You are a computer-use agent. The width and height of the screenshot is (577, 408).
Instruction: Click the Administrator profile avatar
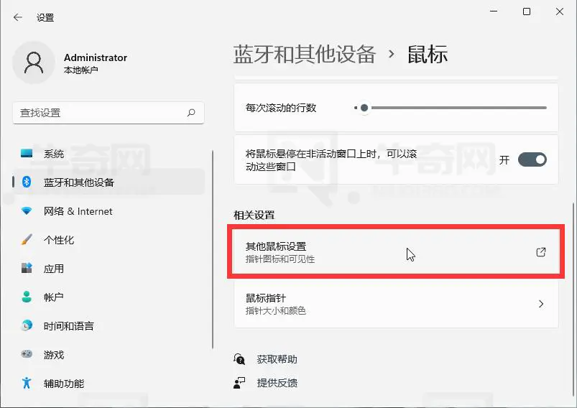(x=34, y=62)
